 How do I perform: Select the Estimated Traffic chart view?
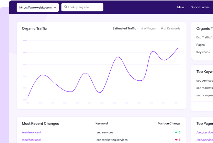124,28
